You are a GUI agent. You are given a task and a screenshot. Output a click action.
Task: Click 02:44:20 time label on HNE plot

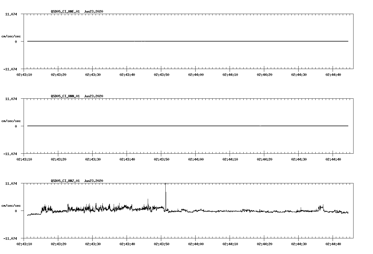(265, 74)
